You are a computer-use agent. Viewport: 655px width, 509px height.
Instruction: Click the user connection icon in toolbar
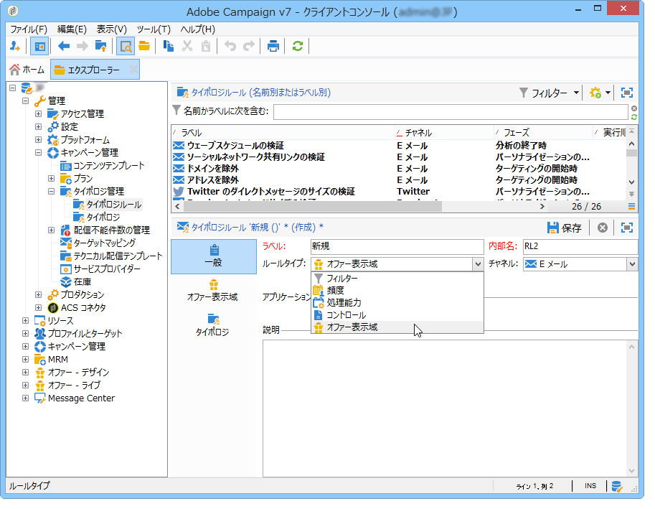point(15,46)
